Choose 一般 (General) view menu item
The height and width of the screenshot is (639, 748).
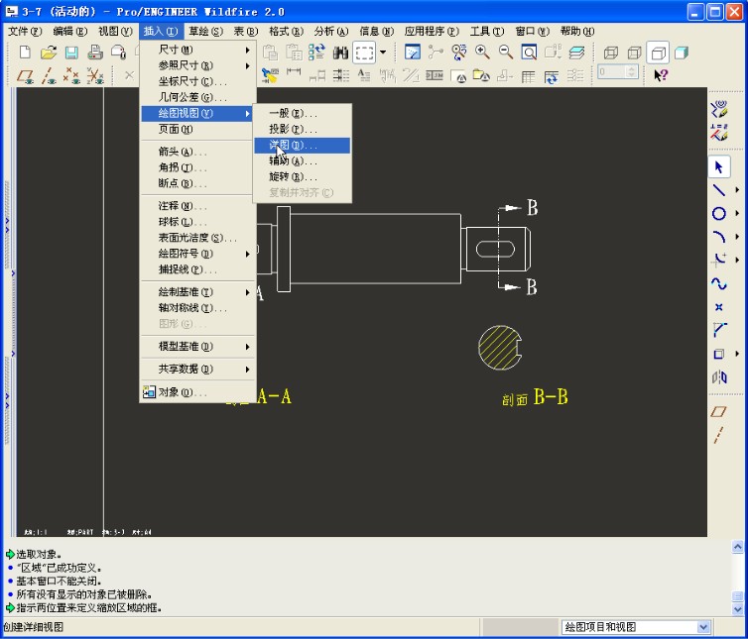302,113
